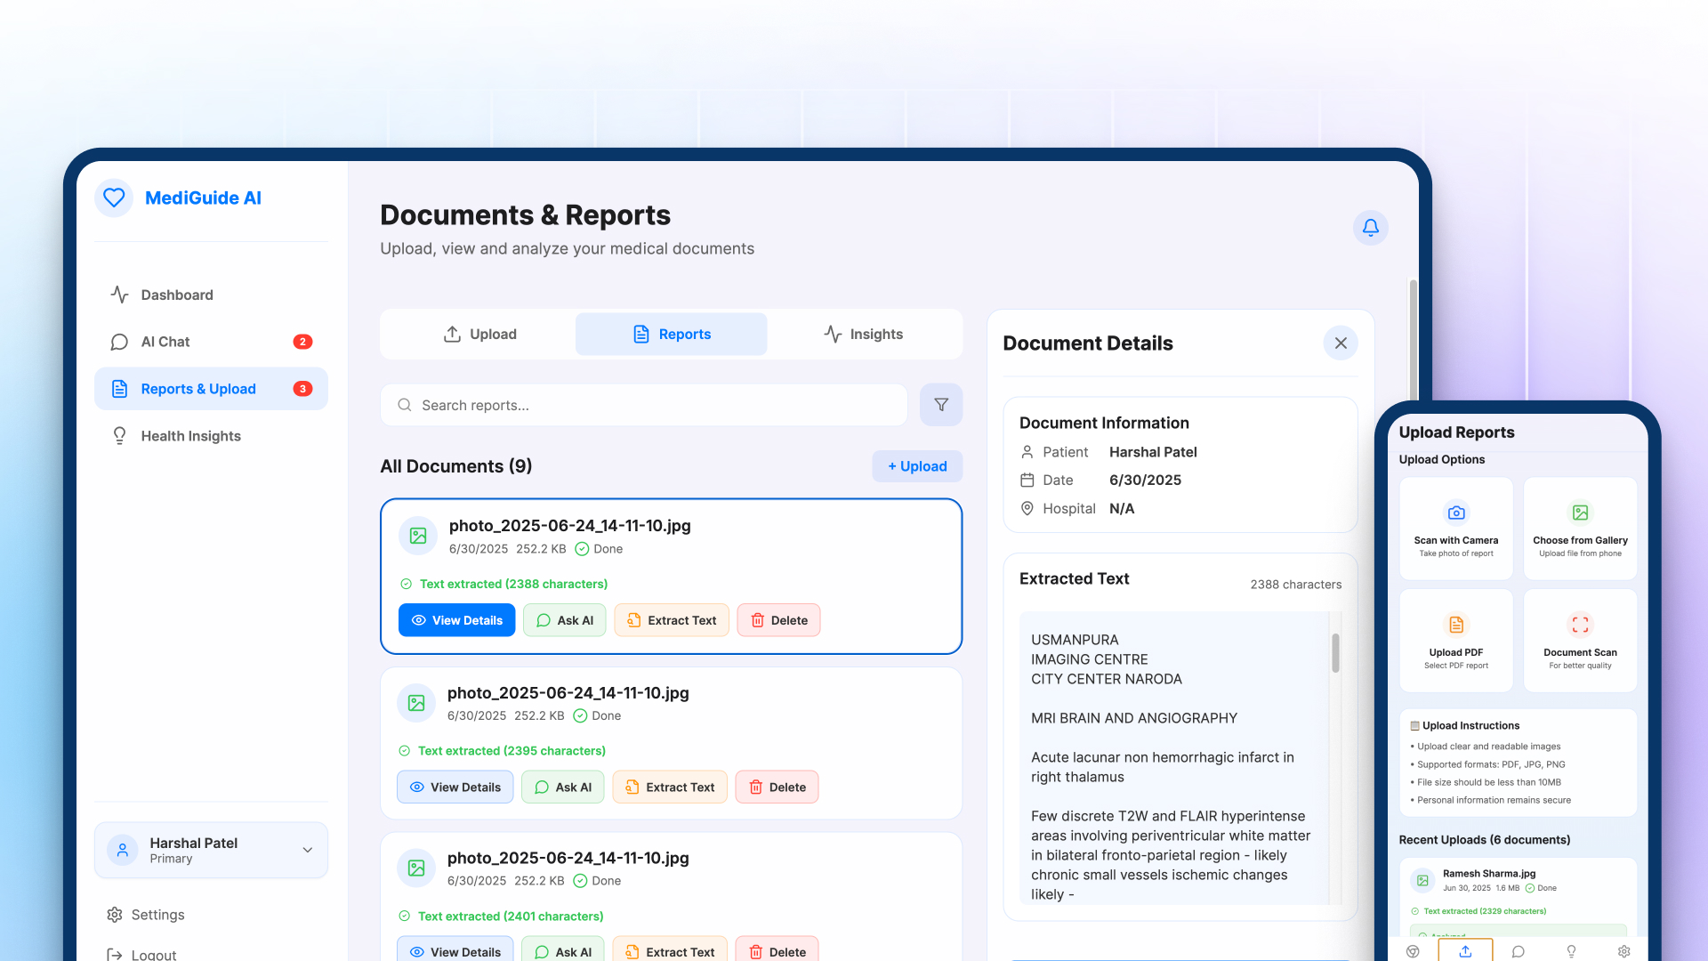The image size is (1708, 961).
Task: Delete the second photo document
Action: point(777,787)
